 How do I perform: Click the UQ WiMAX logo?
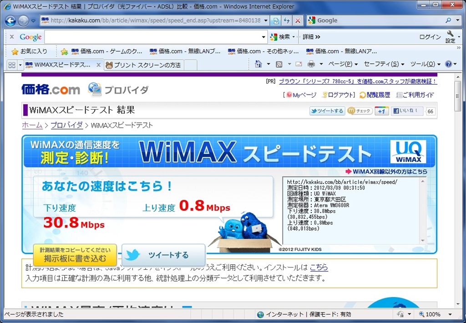click(408, 151)
